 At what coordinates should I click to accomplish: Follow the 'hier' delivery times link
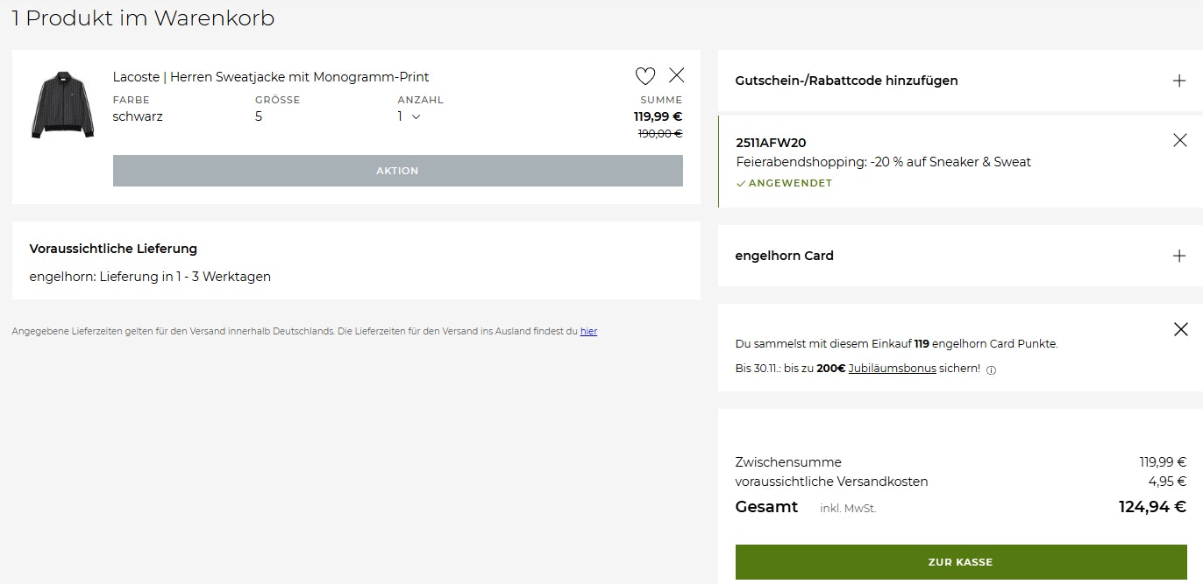coord(588,332)
